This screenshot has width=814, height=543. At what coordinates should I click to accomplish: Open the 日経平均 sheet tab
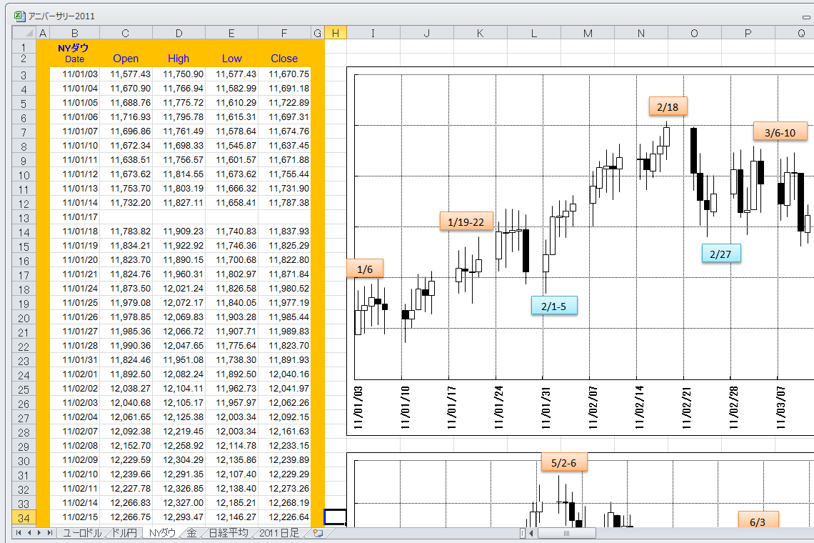[228, 533]
